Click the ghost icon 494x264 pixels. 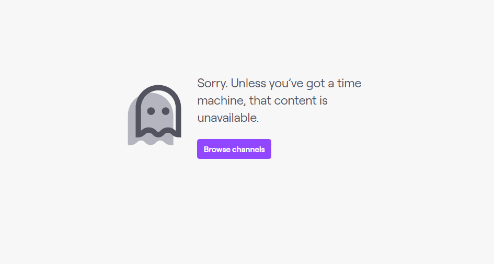point(154,115)
